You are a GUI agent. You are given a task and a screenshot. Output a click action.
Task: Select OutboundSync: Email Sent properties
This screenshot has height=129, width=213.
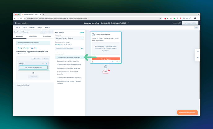[68, 61]
